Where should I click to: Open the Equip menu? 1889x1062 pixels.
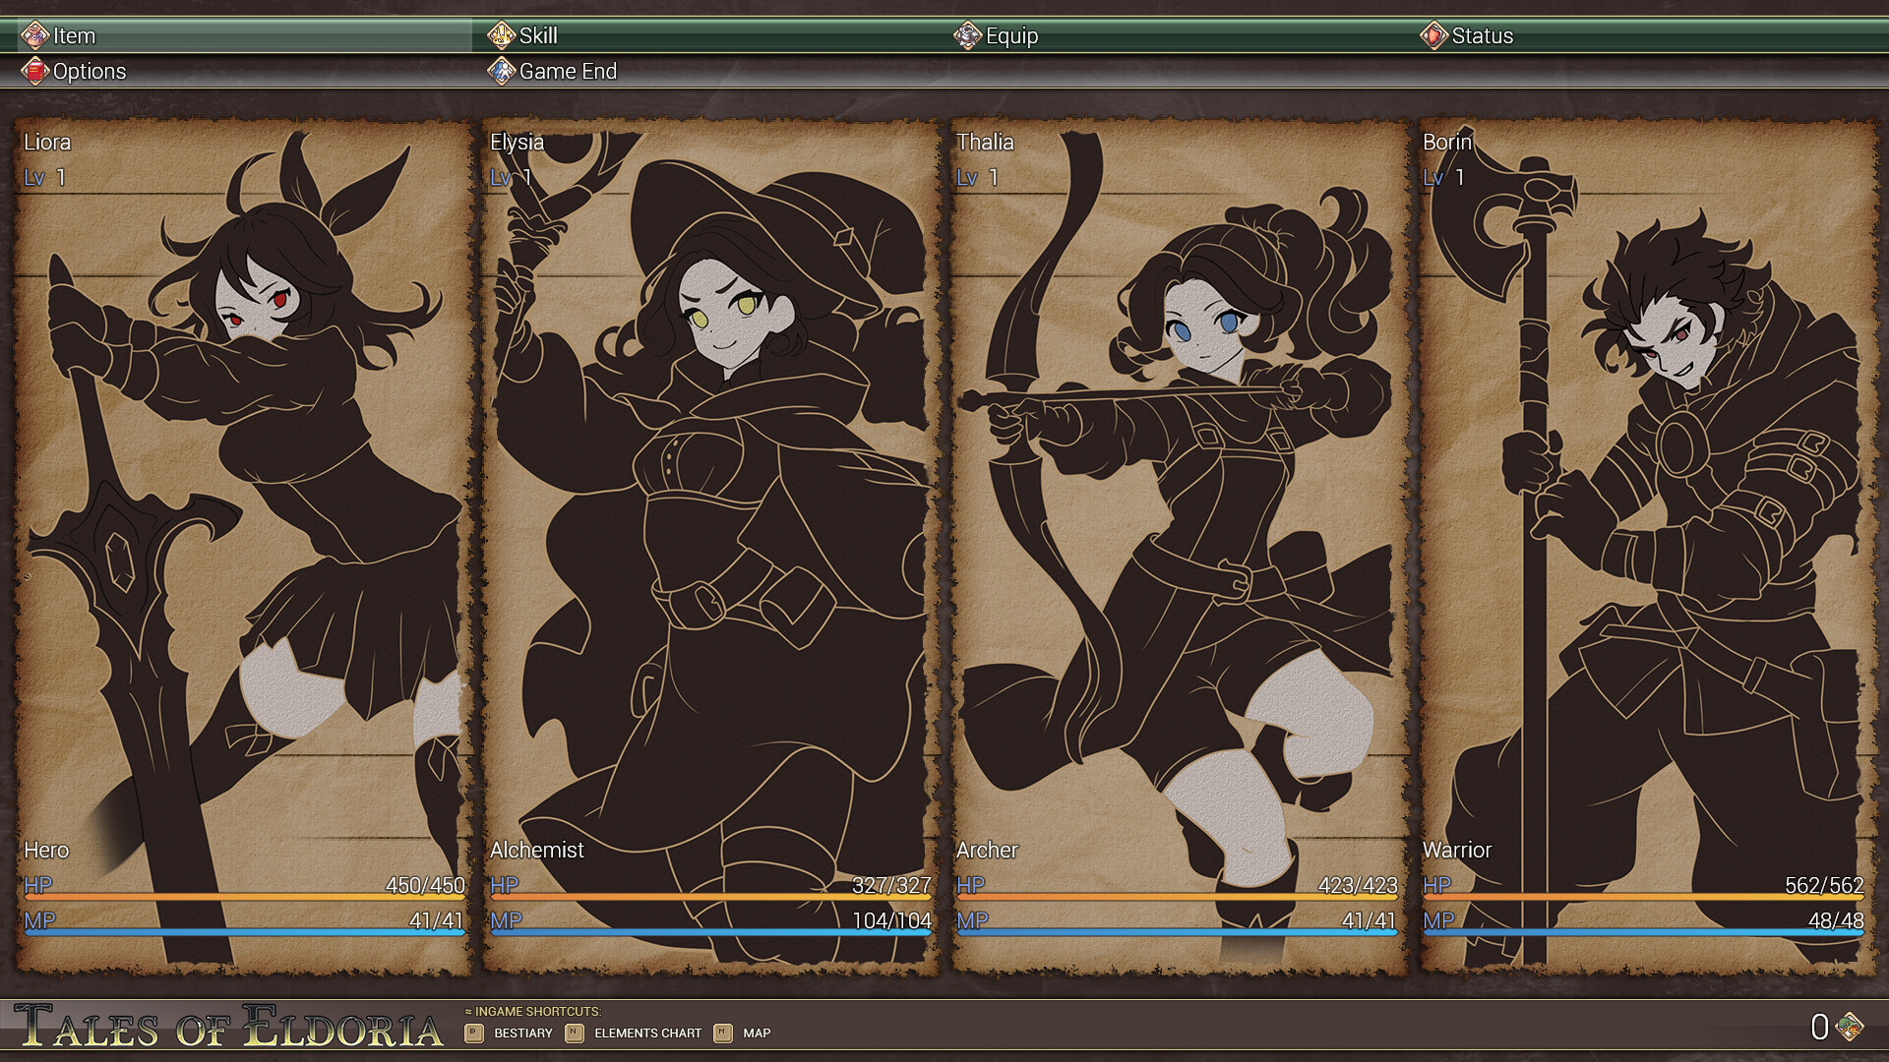(1004, 35)
